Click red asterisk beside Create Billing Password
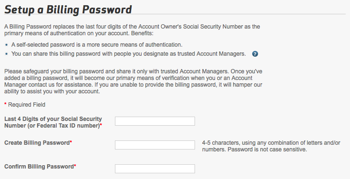Image resolution: width=350 pixels, height=179 pixels. (71, 142)
